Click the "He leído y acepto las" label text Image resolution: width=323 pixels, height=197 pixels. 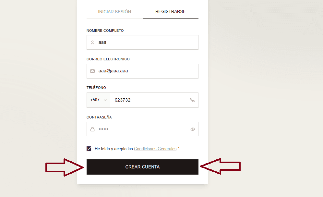click(x=114, y=149)
